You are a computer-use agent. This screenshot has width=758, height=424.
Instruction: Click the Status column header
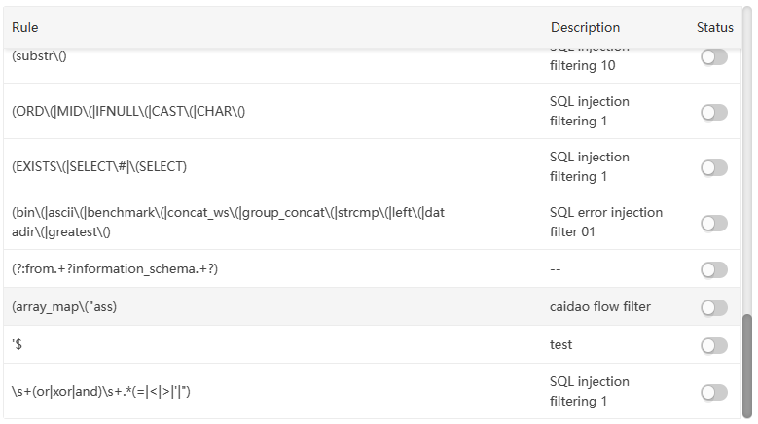715,28
